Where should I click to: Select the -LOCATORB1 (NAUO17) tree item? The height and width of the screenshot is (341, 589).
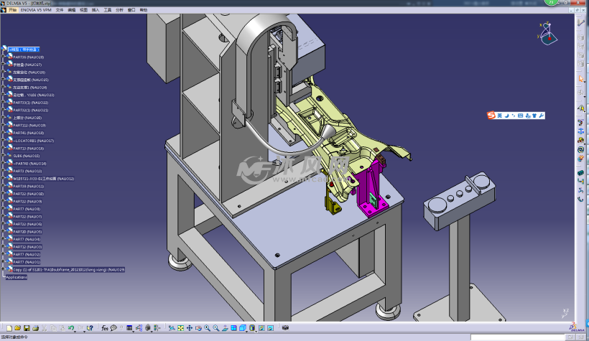pyautogui.click(x=33, y=141)
